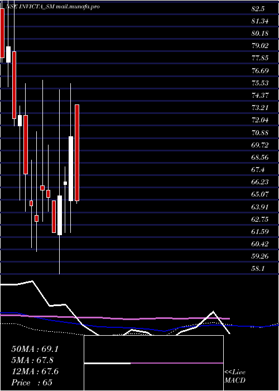Click the white MACD histogram bar
Image resolution: width=279 pixels, height=391 pixels.
[107, 363]
